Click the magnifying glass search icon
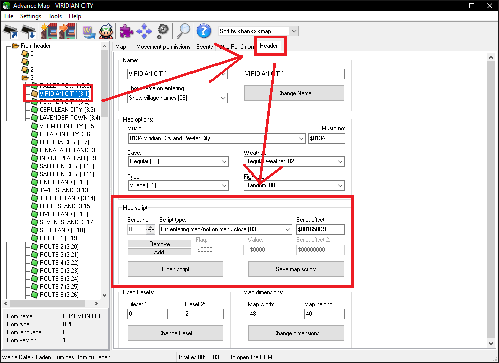 point(183,31)
